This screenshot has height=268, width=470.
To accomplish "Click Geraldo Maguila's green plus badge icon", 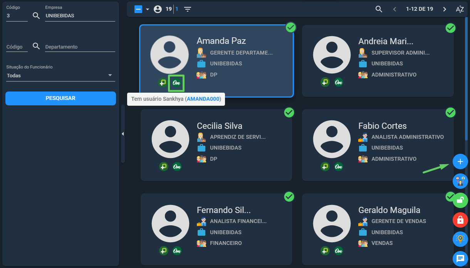I will coord(325,251).
